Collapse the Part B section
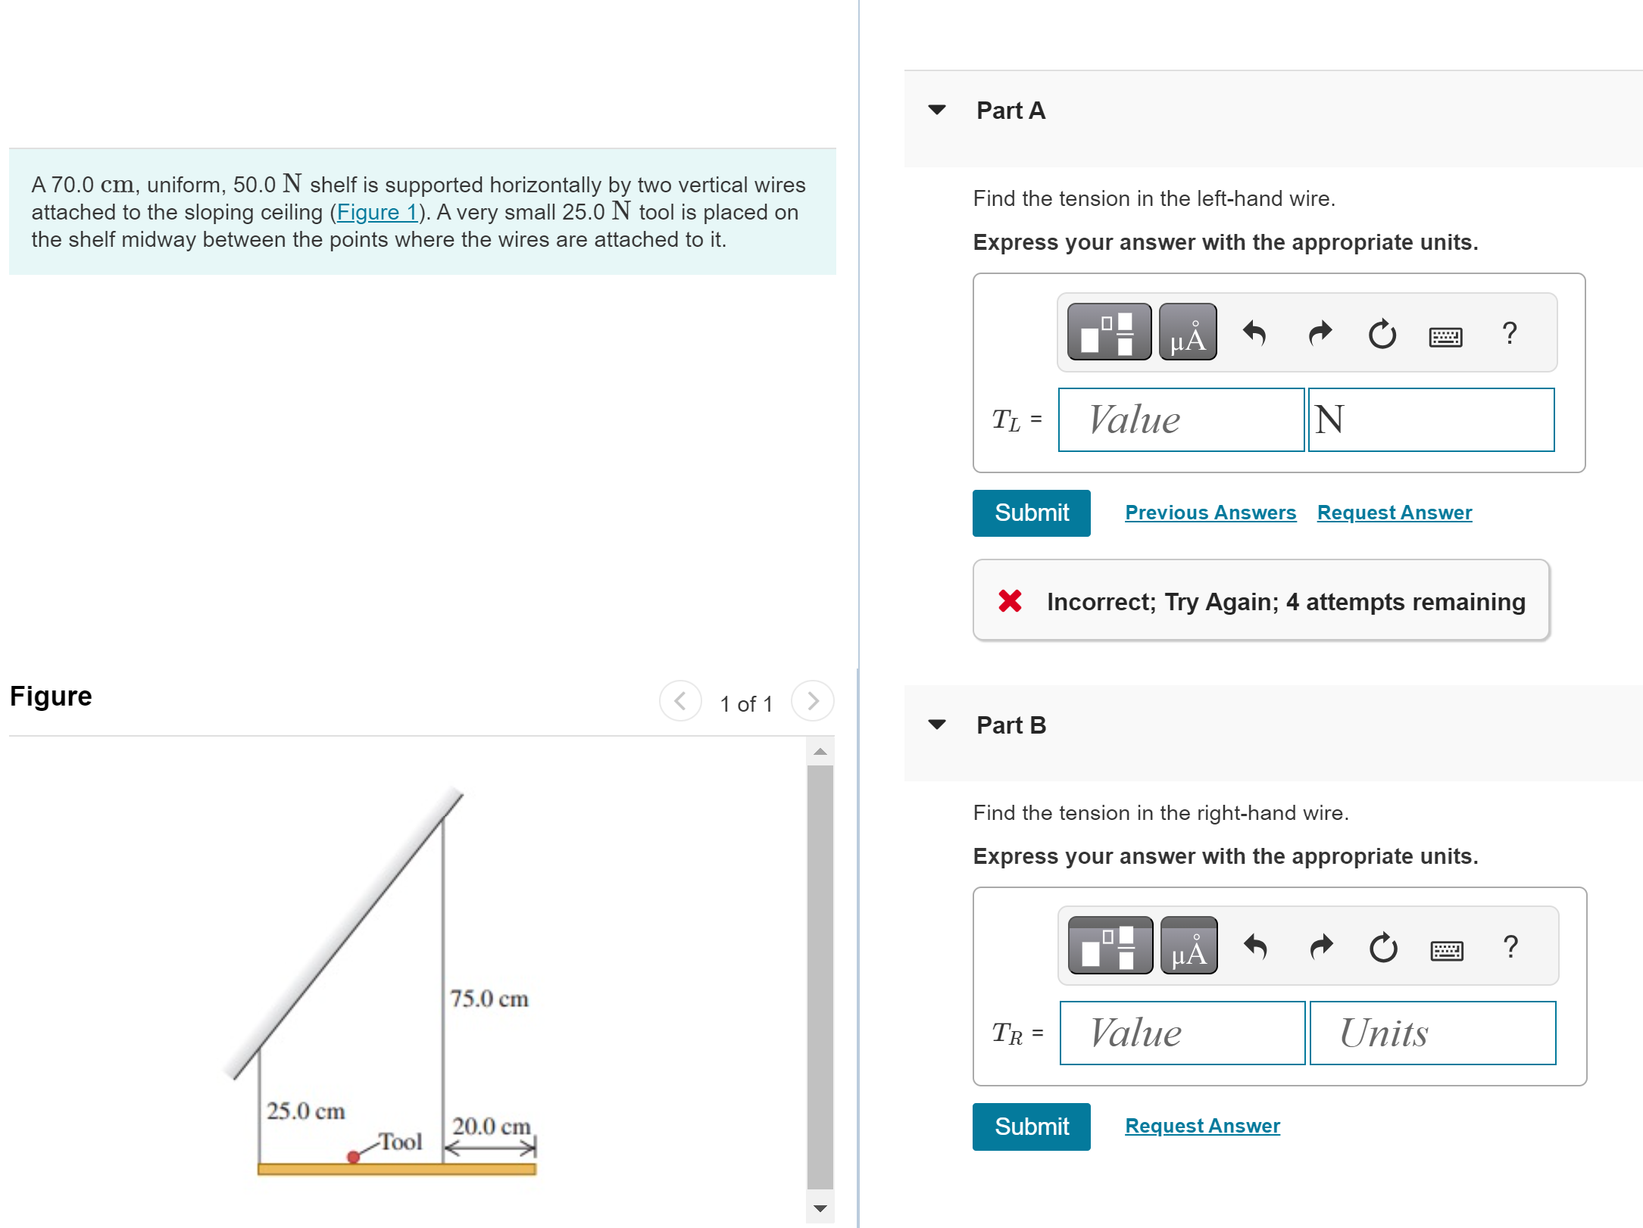 (x=938, y=725)
